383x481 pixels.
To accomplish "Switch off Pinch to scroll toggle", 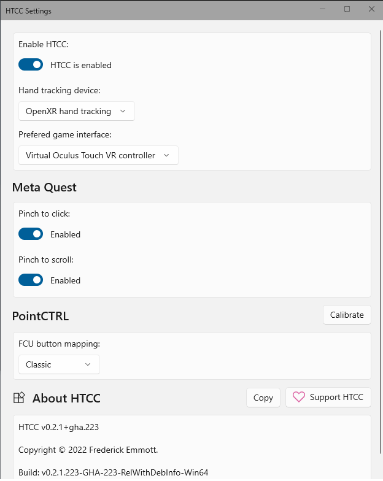I will [31, 280].
